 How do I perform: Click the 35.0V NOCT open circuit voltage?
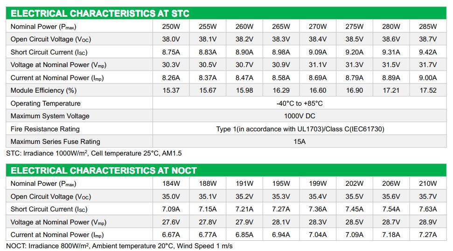click(x=171, y=197)
